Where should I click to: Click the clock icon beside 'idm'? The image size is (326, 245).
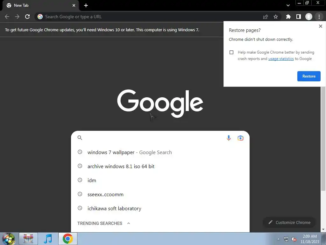point(80,180)
